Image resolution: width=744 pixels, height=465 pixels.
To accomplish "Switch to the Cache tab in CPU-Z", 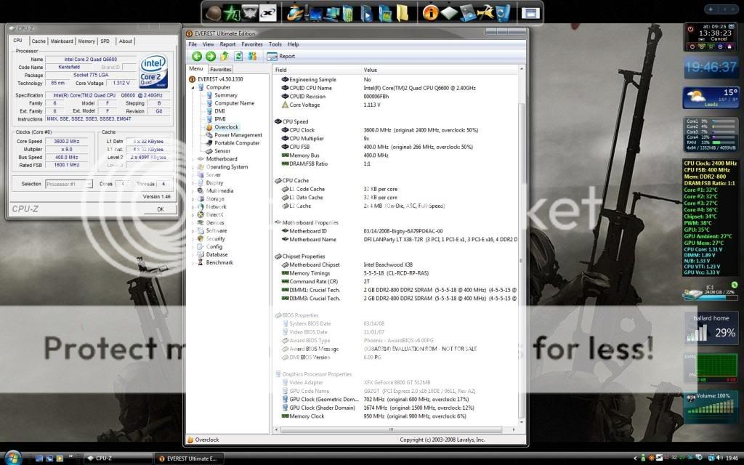I will pyautogui.click(x=39, y=41).
